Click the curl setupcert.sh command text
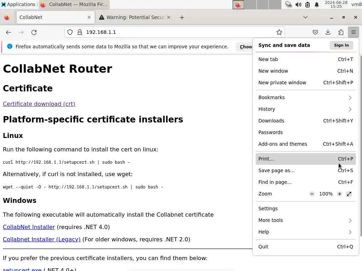362x271 pixels. [66, 162]
